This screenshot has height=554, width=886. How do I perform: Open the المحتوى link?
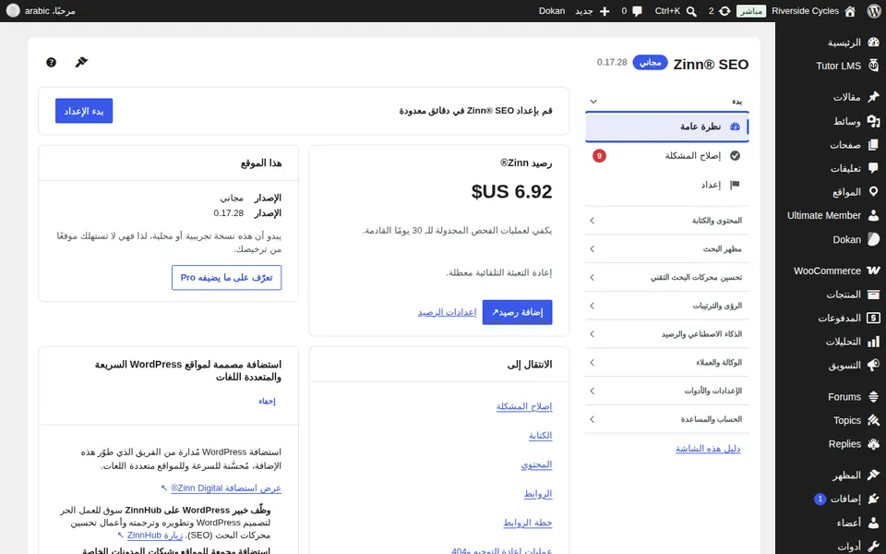(x=536, y=464)
